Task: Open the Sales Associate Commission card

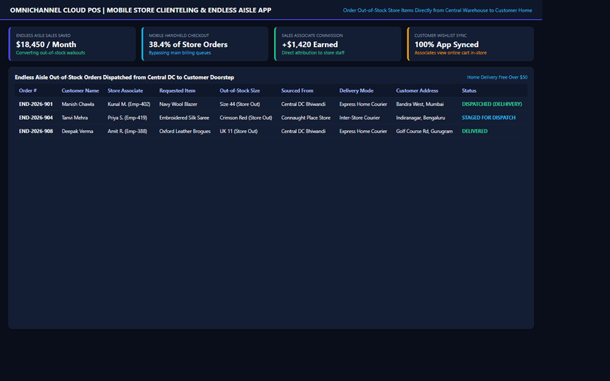Action: pos(337,44)
